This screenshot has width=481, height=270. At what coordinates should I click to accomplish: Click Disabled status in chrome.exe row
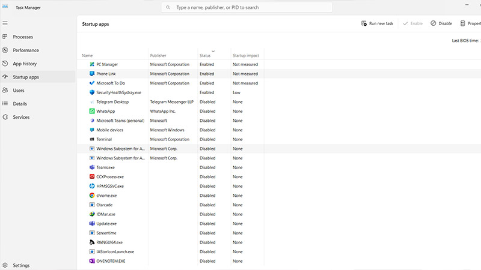[207, 196]
